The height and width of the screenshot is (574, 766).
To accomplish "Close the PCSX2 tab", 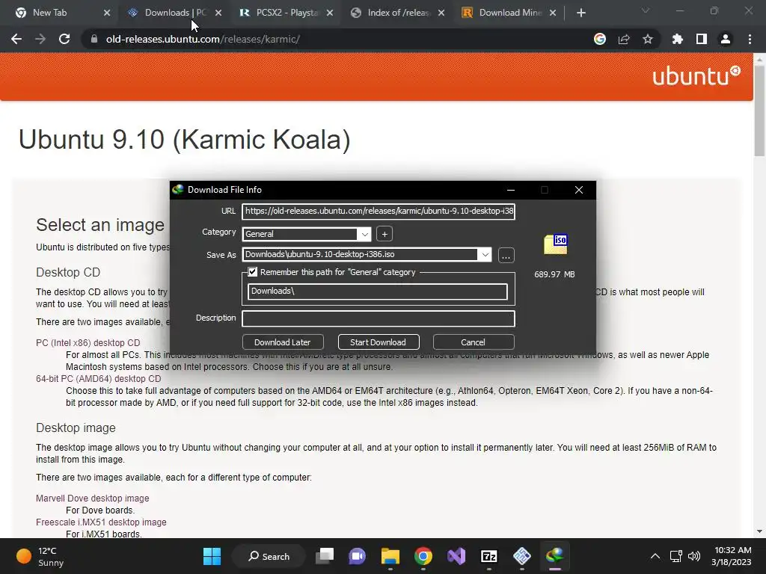I will coord(330,13).
